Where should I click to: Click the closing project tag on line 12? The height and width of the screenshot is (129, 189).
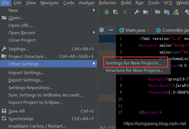(x=150, y=113)
